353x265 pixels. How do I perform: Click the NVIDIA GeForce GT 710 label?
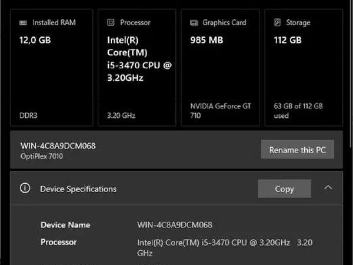pos(221,111)
